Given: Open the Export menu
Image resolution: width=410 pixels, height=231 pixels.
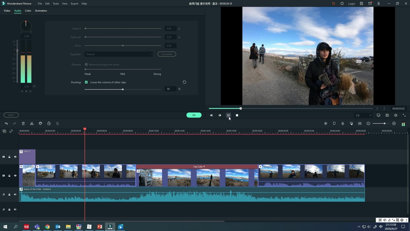Looking at the screenshot, I should coord(74,4).
